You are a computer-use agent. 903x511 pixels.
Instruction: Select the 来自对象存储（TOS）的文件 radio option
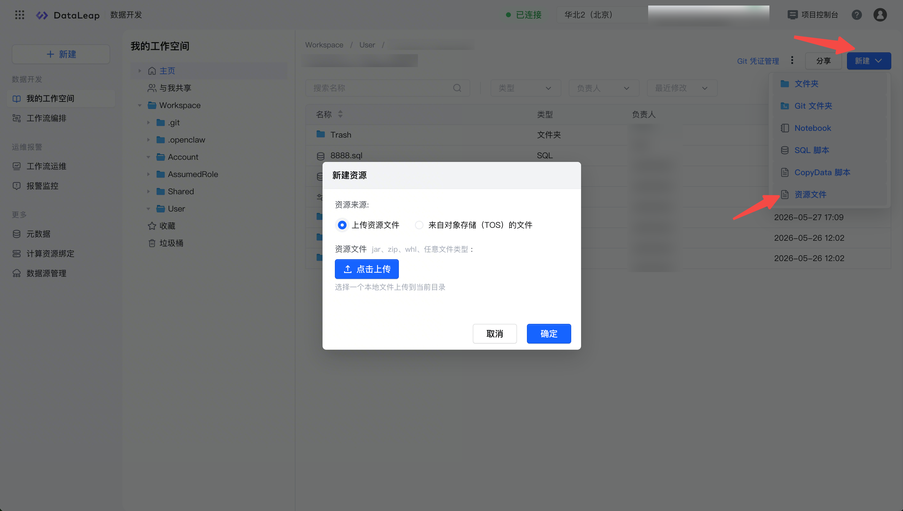(x=419, y=225)
